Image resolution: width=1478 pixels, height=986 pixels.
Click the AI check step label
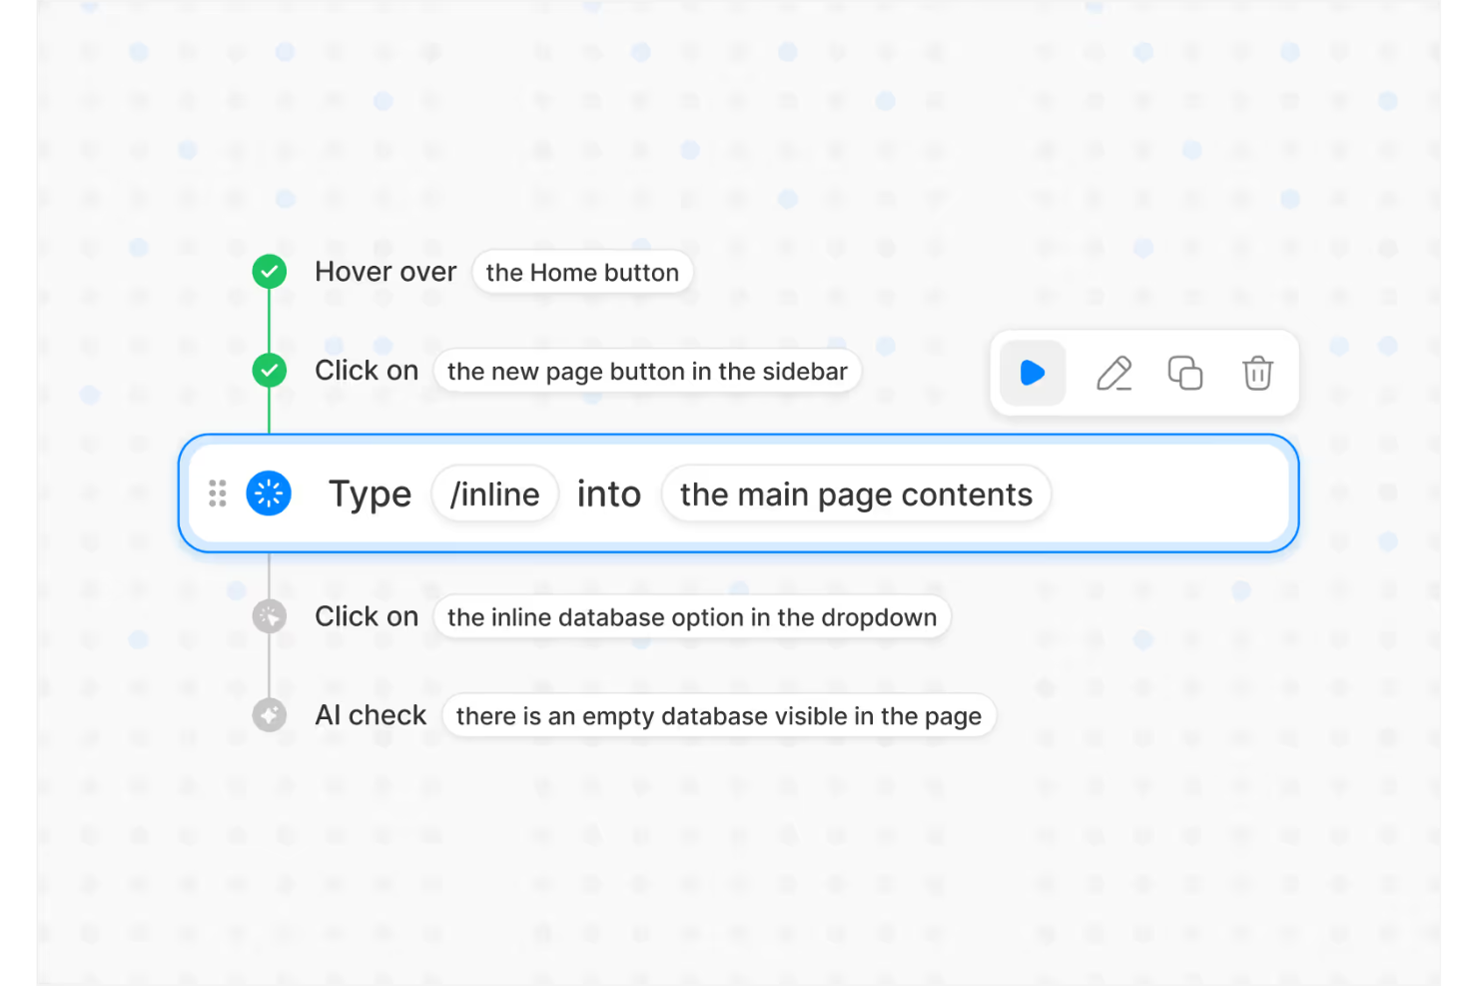(x=371, y=714)
